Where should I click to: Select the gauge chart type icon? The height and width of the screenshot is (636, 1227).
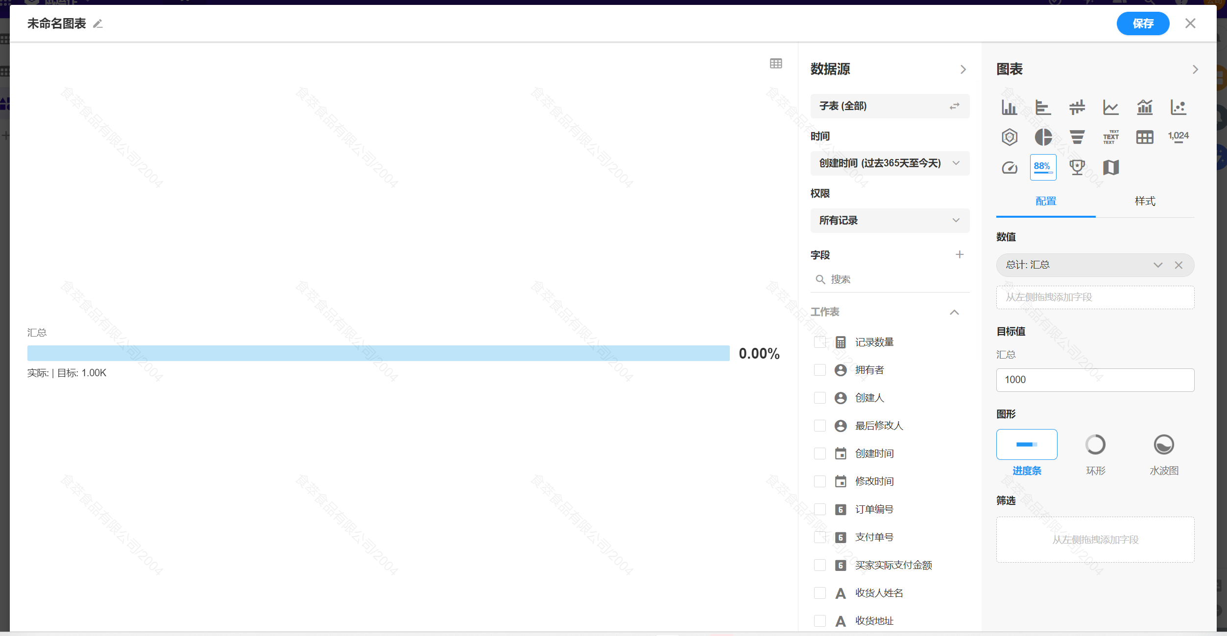coord(1010,167)
